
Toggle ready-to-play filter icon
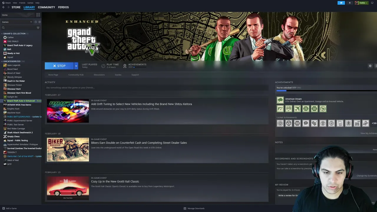(x=39, y=22)
